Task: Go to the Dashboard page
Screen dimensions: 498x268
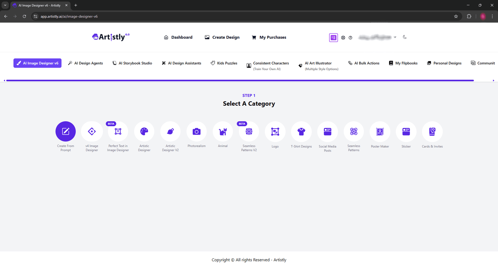Action: click(x=178, y=37)
